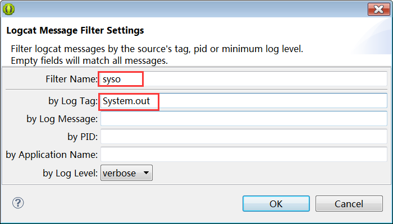Screen dimensions: 393x224
Task: Click the "by Log Tag:" label
Action: 73,101
